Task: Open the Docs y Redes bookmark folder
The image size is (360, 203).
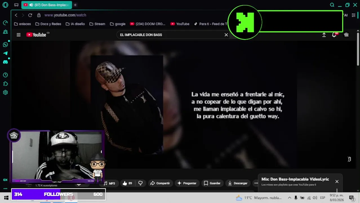Action: (48, 24)
